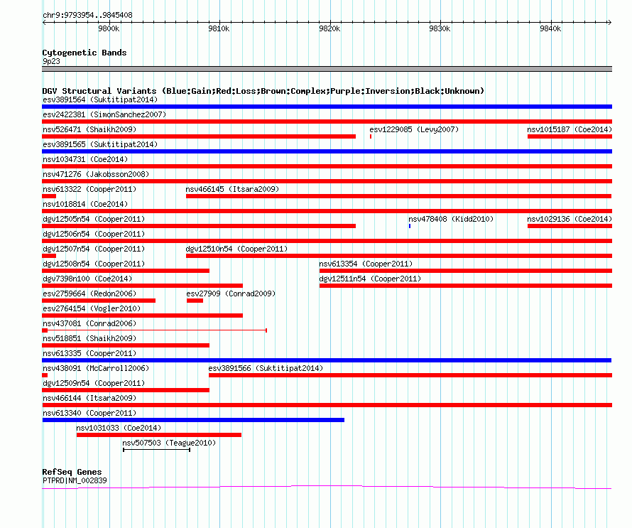632x528 pixels.
Task: Click the DGV Structural Variants track title
Action: 263,91
